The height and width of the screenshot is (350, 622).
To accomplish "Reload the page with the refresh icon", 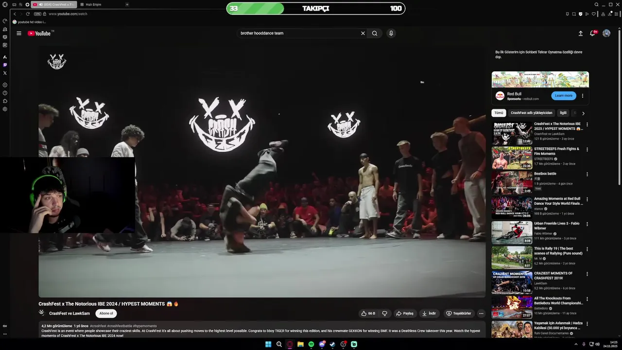I will click(28, 14).
